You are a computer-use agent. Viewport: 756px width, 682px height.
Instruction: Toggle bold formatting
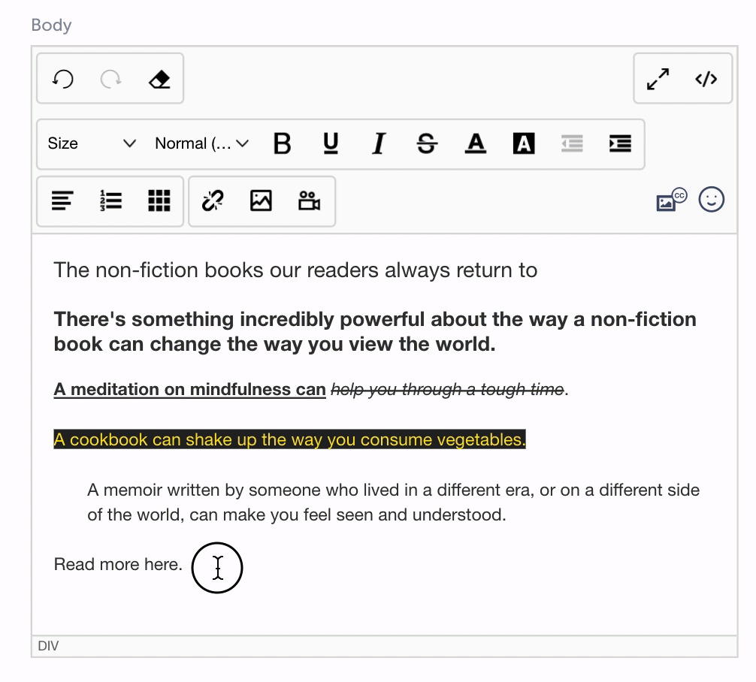coord(282,143)
